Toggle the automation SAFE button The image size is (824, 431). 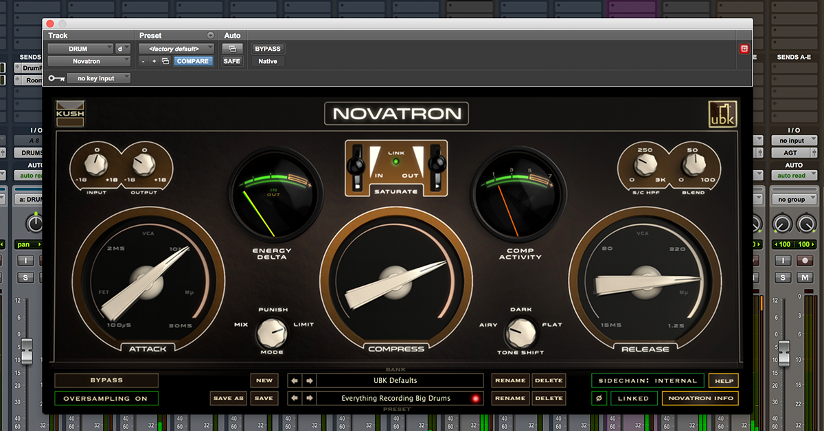[x=232, y=61]
